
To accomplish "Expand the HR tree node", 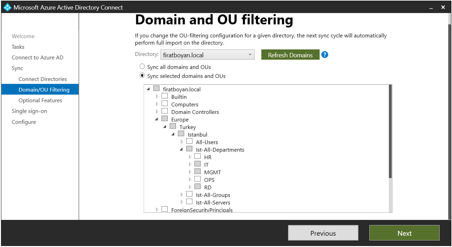I will tap(190, 157).
